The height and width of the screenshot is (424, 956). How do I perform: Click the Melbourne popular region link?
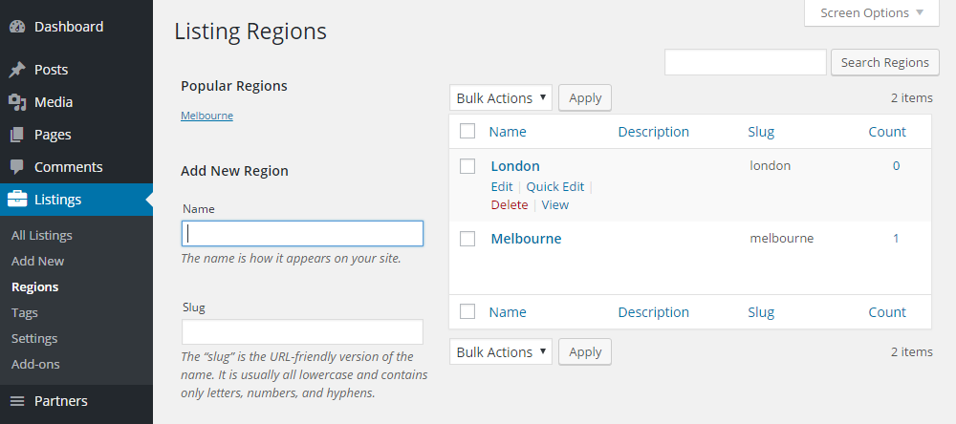[206, 116]
